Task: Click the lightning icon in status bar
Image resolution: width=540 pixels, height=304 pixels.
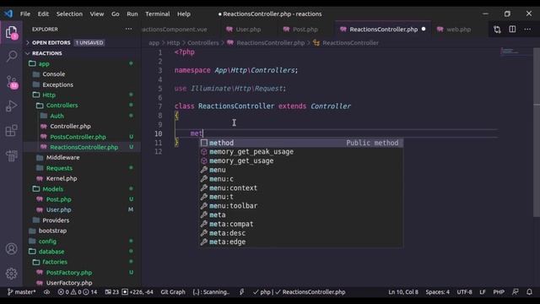Action: (242, 292)
